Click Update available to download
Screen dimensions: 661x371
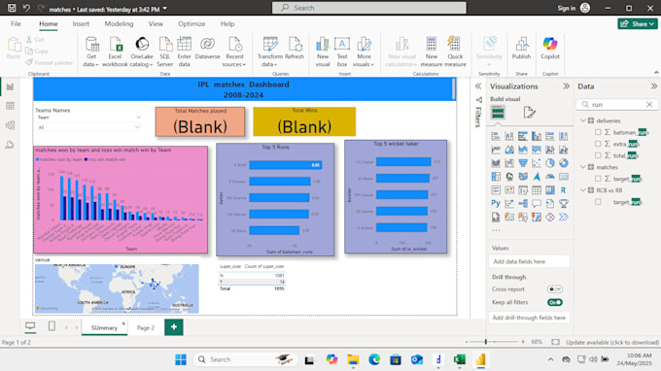[x=612, y=343]
